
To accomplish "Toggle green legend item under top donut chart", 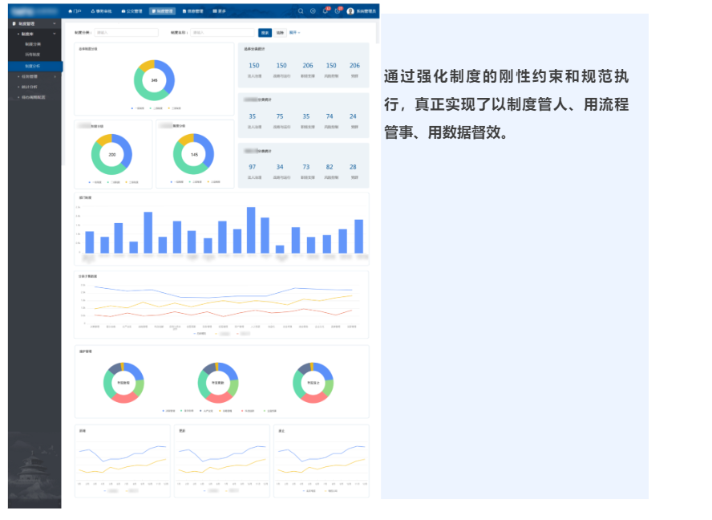I will [x=154, y=107].
